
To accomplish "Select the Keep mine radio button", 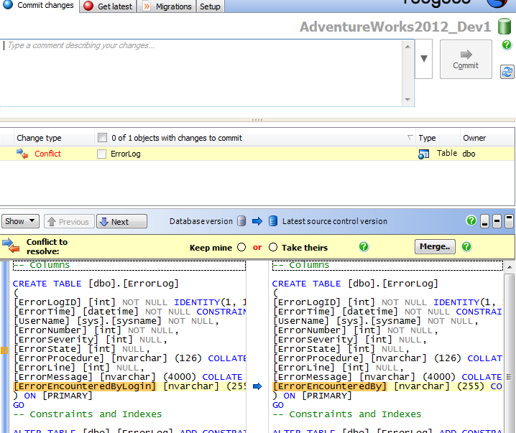I will click(241, 247).
